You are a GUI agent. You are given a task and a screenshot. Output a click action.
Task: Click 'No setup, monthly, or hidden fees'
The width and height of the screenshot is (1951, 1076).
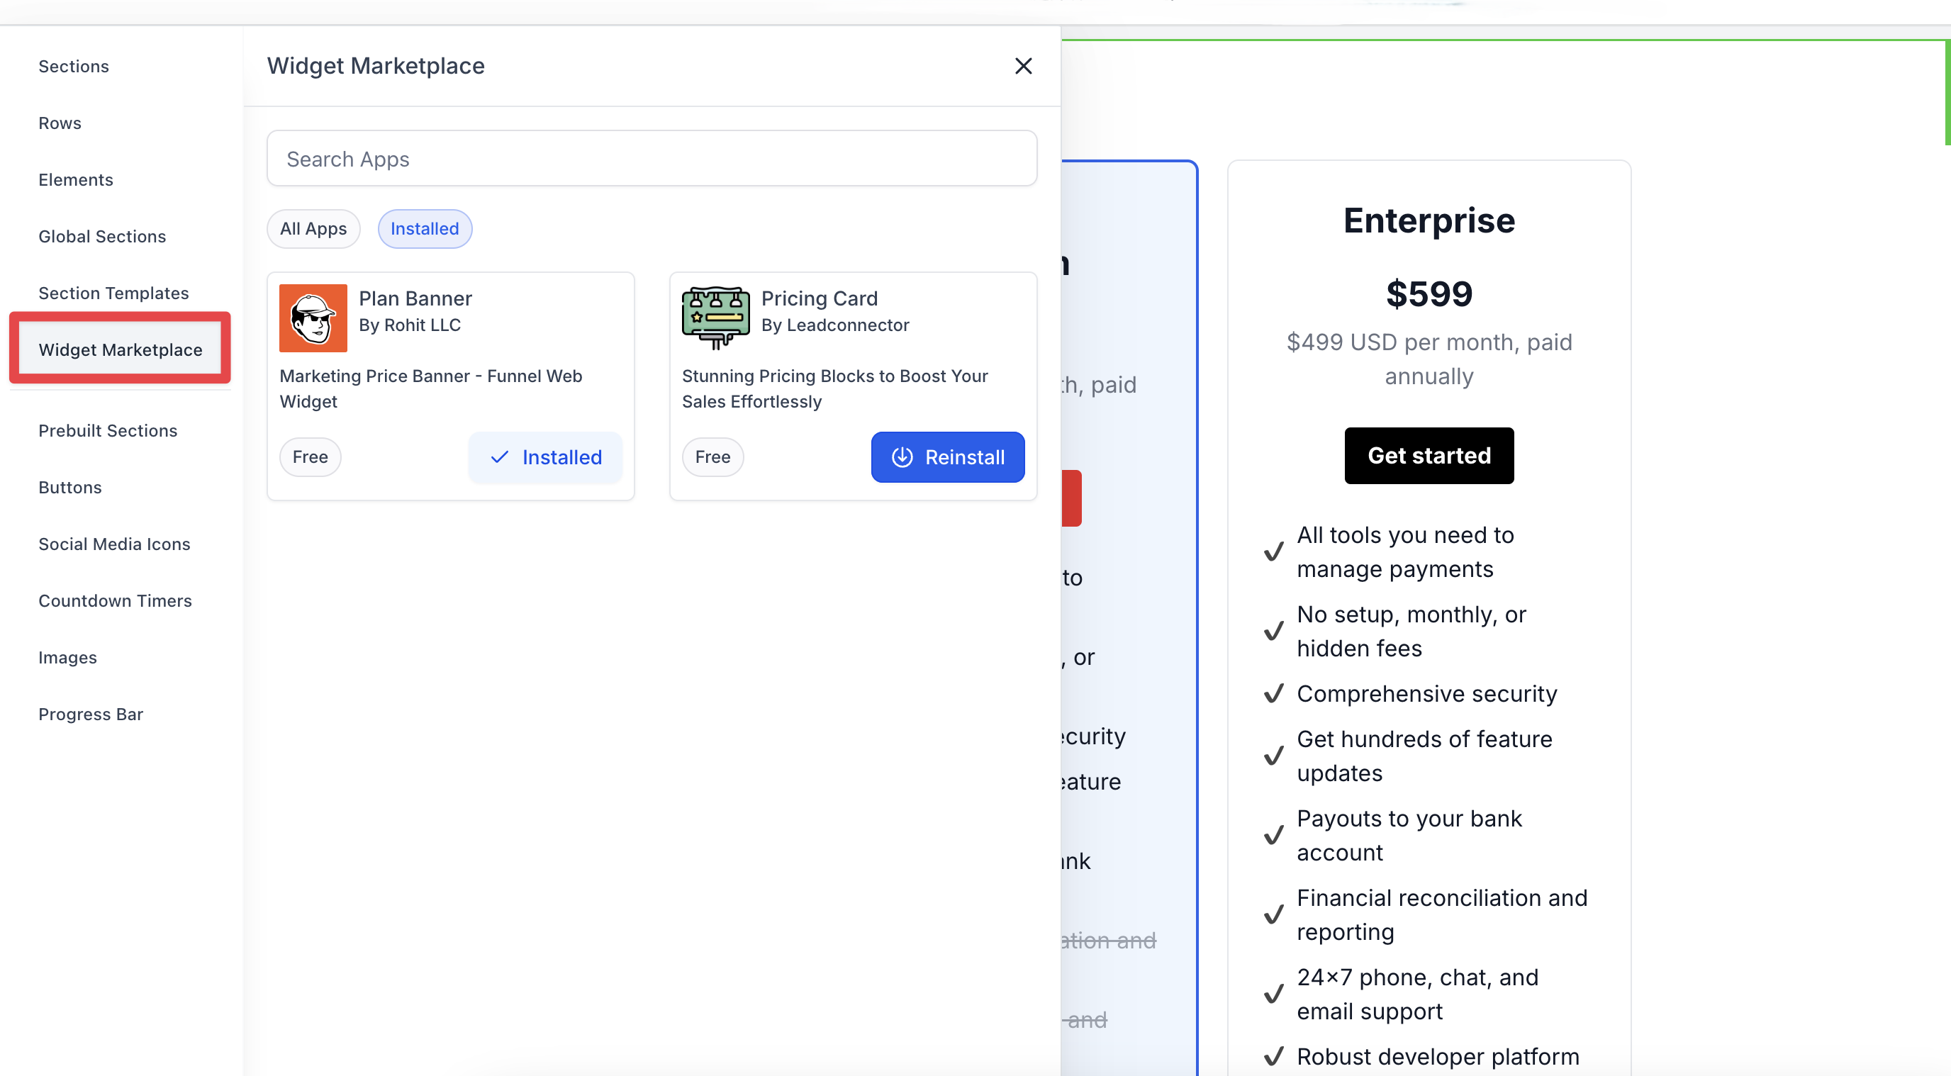tap(1411, 632)
